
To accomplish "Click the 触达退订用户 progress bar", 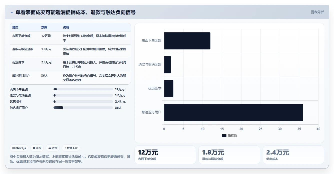I will pos(83,108).
